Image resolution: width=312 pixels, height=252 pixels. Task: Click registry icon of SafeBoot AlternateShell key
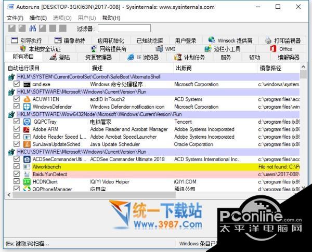click(11, 77)
